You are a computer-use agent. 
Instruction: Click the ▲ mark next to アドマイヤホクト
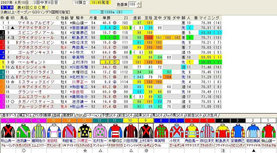(x=12, y=28)
